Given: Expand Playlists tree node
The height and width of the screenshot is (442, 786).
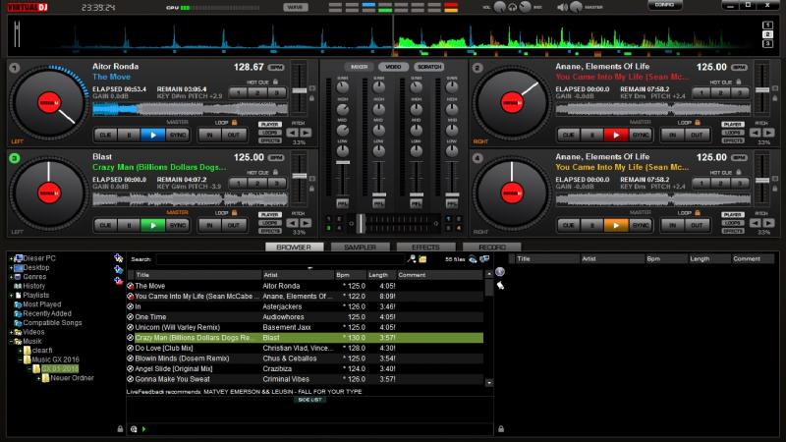Looking at the screenshot, I should (x=11, y=296).
